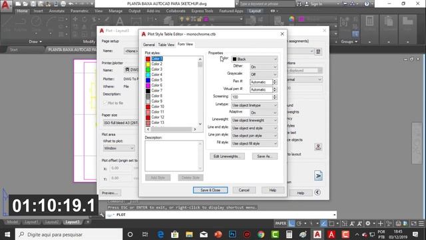This screenshot has width=426, height=240.
Task: Click plot styles list scroll-down arrow
Action: coord(200,124)
